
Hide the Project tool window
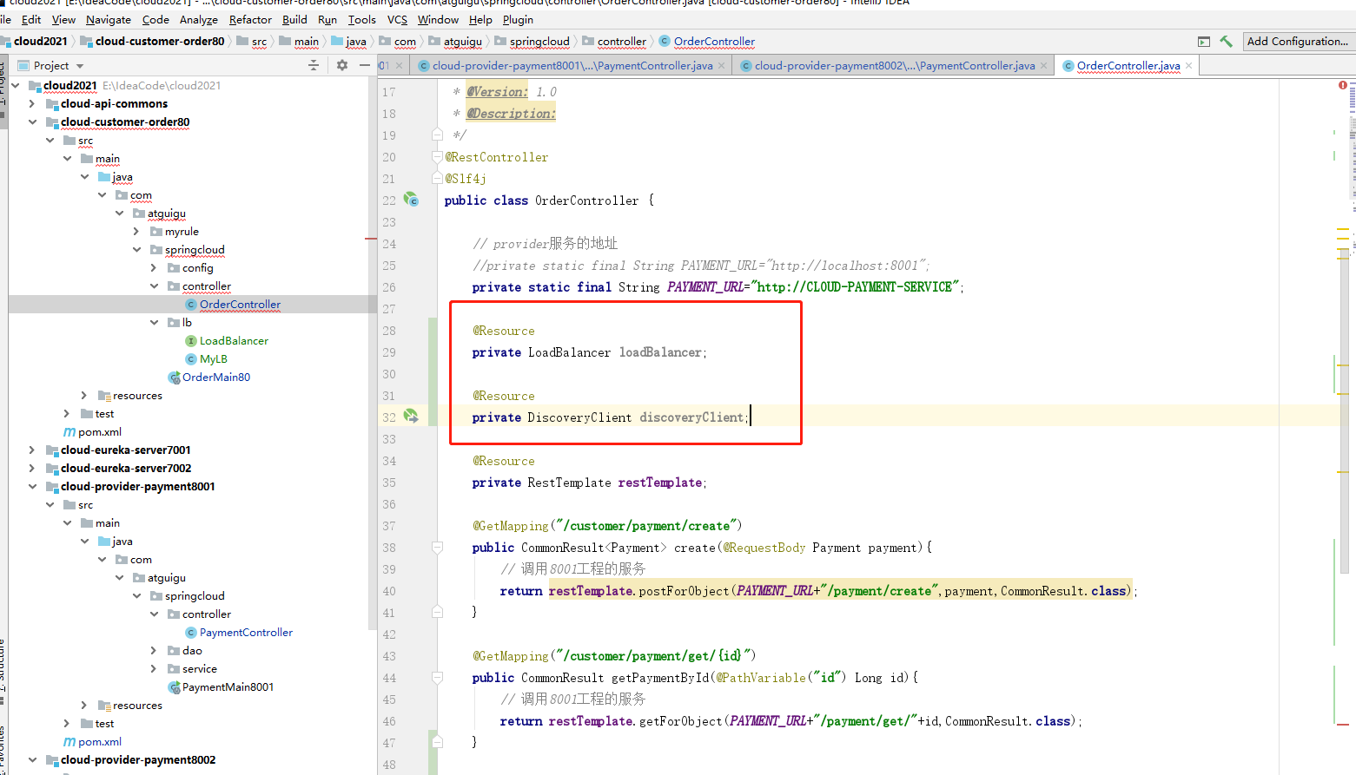(x=365, y=65)
